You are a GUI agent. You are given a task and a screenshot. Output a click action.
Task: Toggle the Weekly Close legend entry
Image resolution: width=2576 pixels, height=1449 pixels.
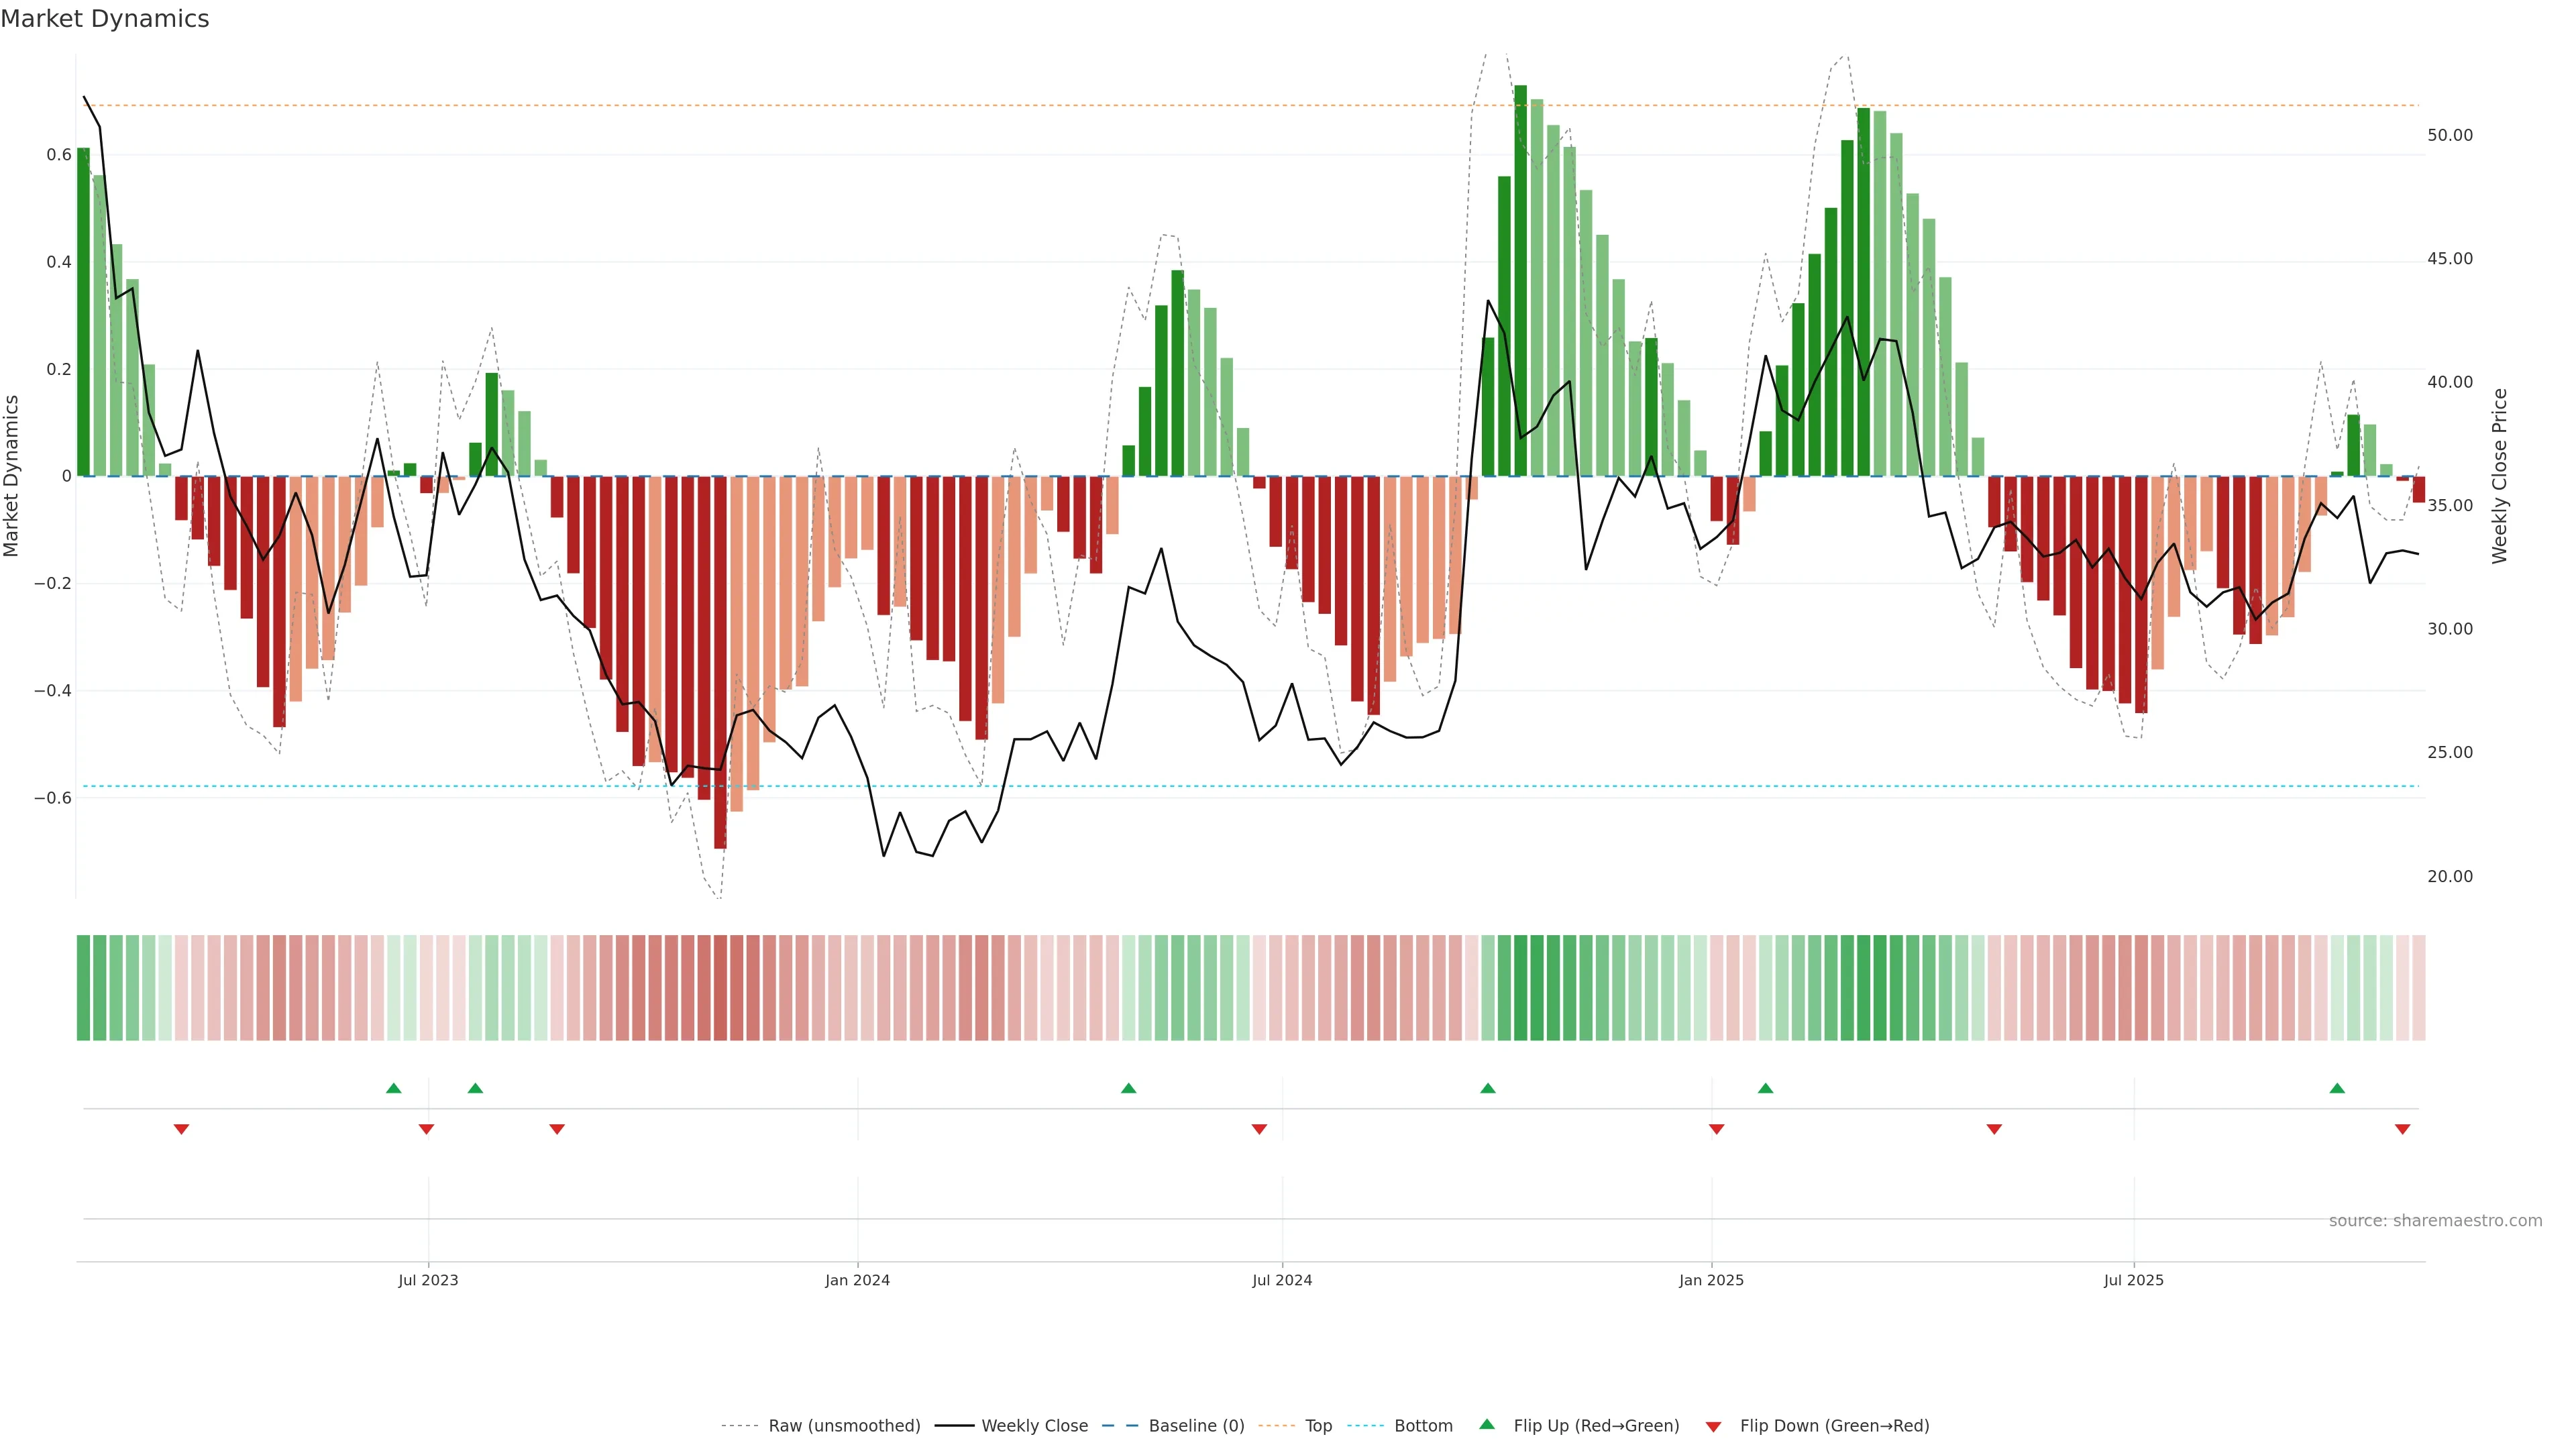point(1034,1426)
